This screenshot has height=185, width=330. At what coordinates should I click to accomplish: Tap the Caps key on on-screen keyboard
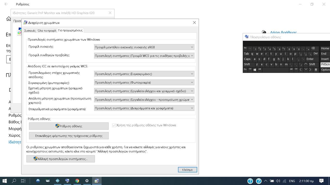(247, 59)
